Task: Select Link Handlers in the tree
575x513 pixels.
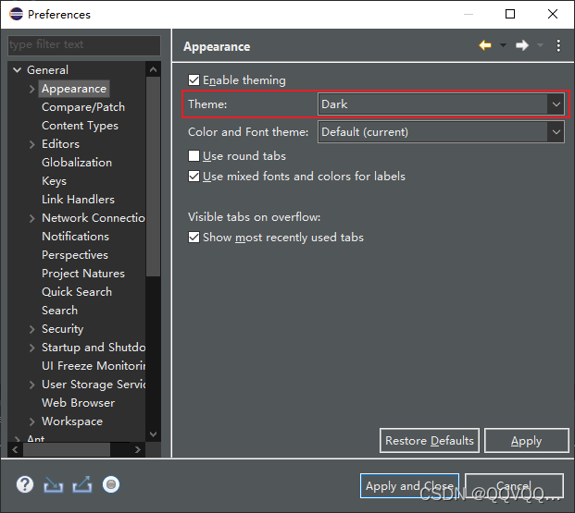Action: click(x=78, y=200)
